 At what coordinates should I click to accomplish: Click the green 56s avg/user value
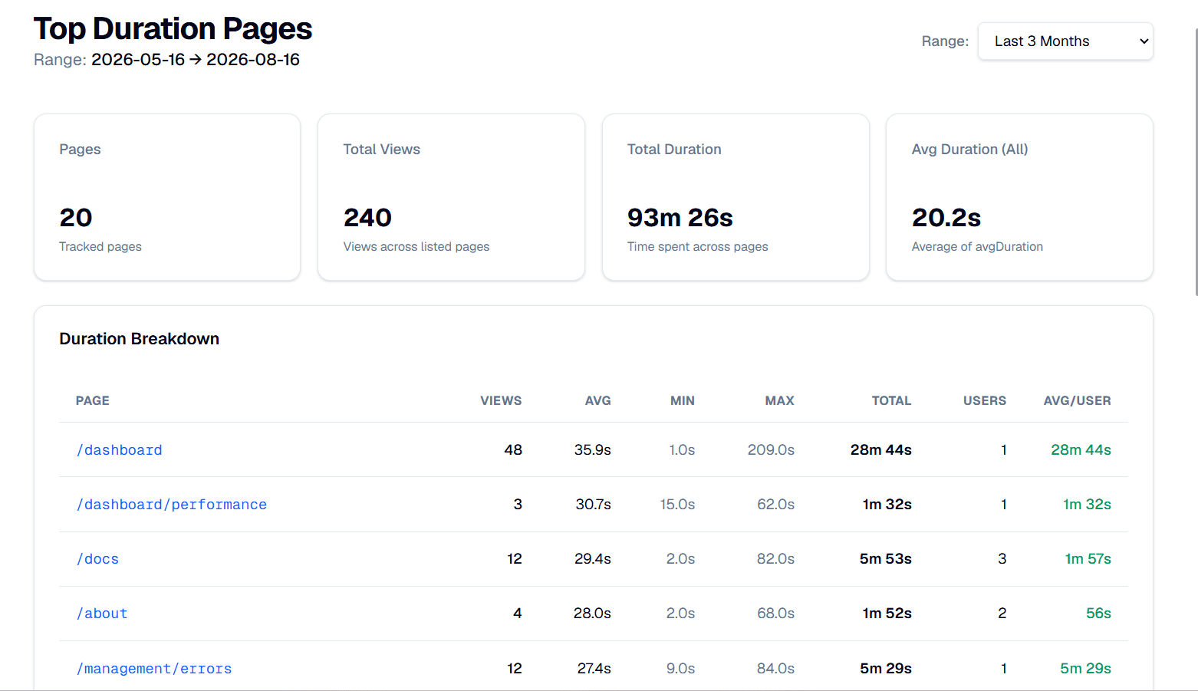(x=1098, y=614)
